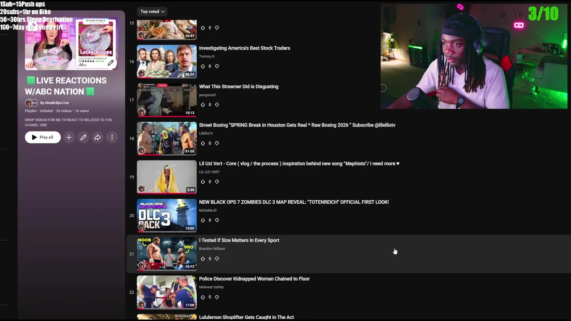This screenshot has height=321, width=571.
Task: Click the street boxing 31:03 thumbnail
Action: click(167, 139)
